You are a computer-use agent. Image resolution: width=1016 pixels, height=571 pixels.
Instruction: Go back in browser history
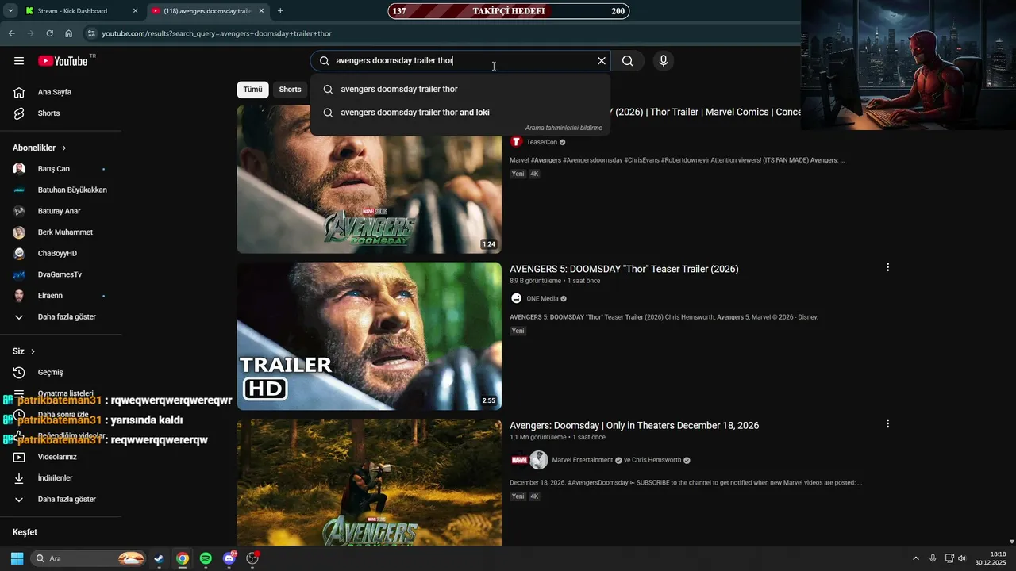12,33
